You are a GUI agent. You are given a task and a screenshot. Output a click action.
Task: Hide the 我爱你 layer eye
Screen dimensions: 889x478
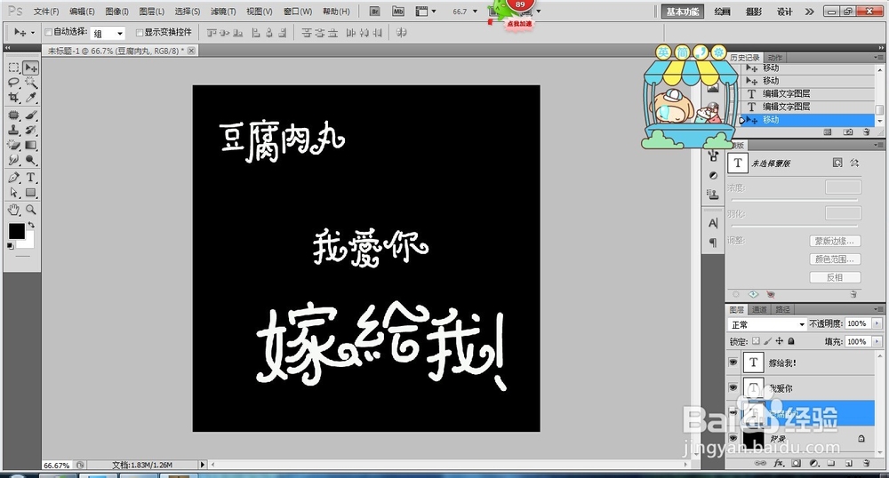[733, 388]
